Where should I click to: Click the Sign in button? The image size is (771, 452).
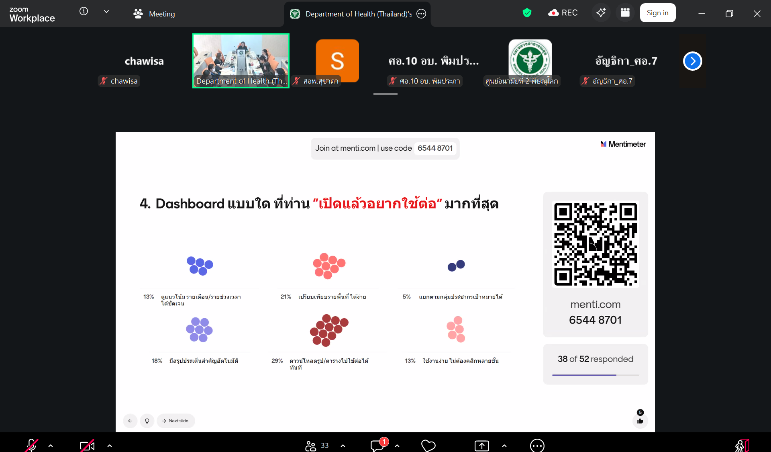tap(657, 13)
